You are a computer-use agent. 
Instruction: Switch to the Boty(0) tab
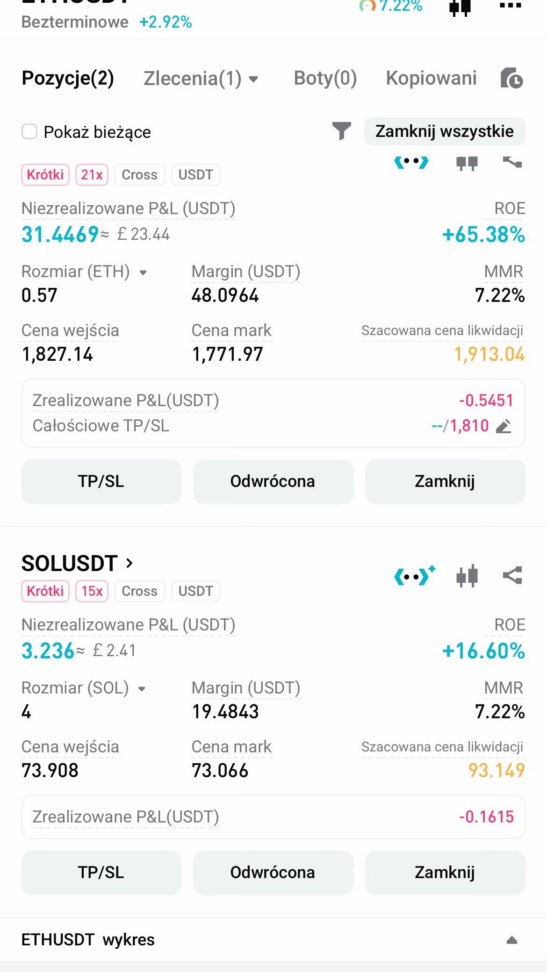(325, 78)
